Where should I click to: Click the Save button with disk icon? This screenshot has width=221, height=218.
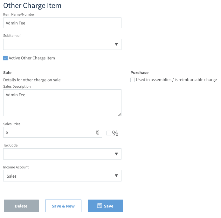tap(105, 206)
